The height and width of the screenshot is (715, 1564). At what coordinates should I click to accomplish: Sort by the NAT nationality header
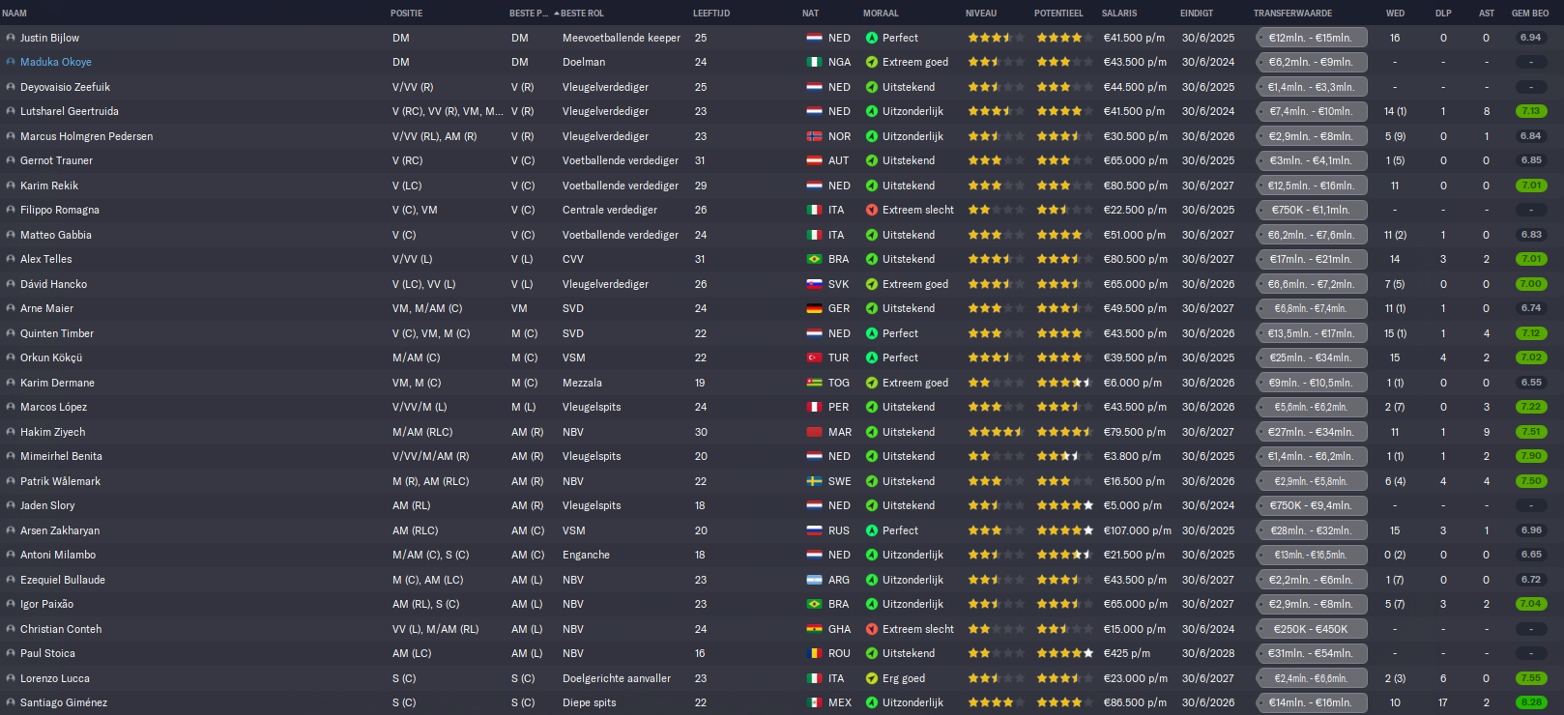point(810,14)
